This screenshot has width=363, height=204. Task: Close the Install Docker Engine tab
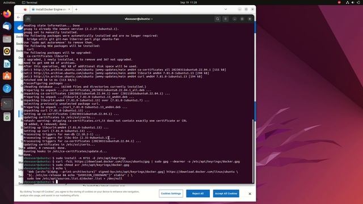tap(69, 10)
